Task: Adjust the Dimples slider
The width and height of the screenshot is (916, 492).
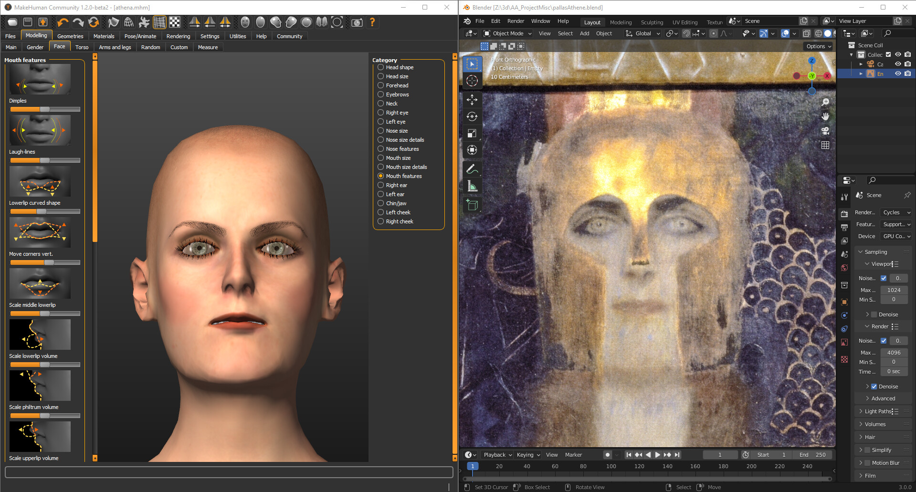Action: coord(45,109)
